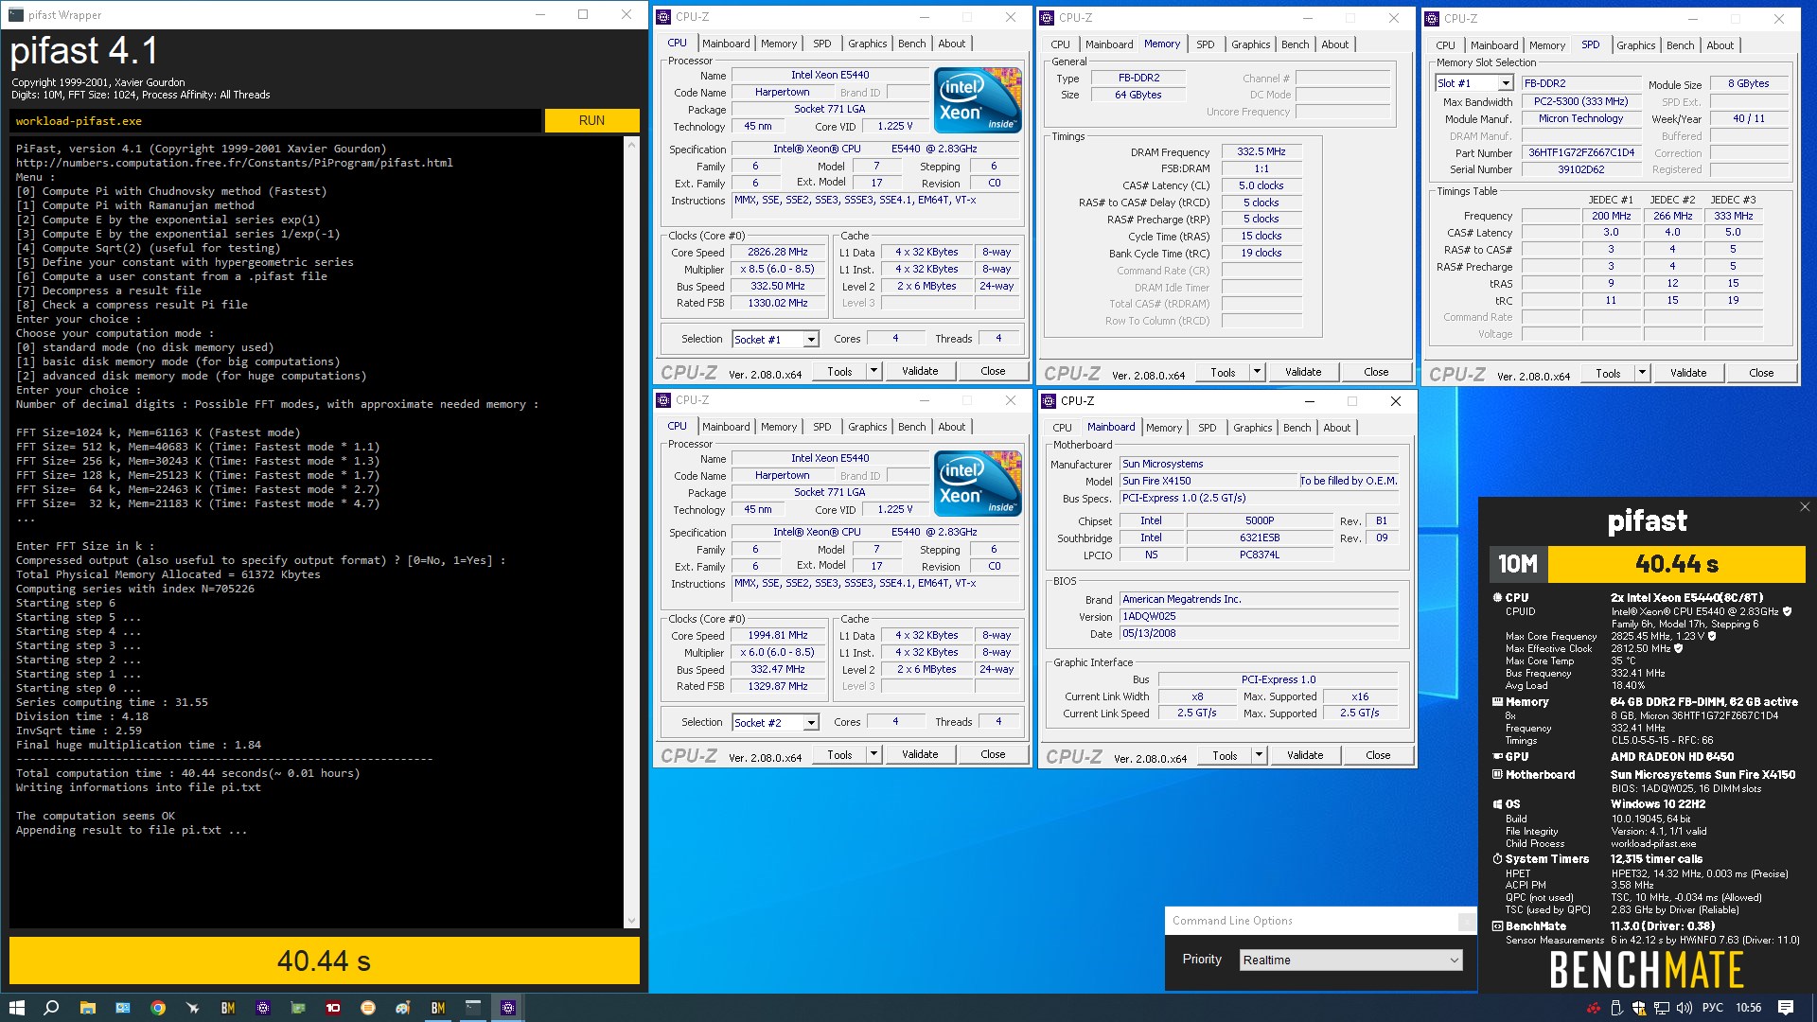Click the 40.44 s result bar in pifast Wrapper
The image size is (1817, 1022).
[x=324, y=960]
